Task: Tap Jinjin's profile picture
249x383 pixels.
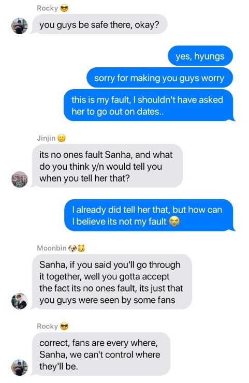Action: [x=20, y=179]
